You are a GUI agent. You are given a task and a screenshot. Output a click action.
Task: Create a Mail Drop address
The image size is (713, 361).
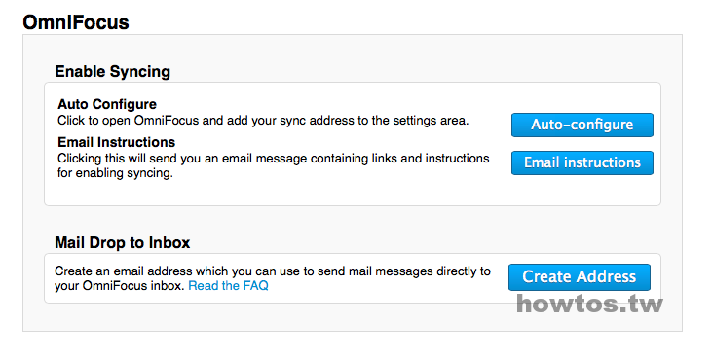pyautogui.click(x=580, y=277)
